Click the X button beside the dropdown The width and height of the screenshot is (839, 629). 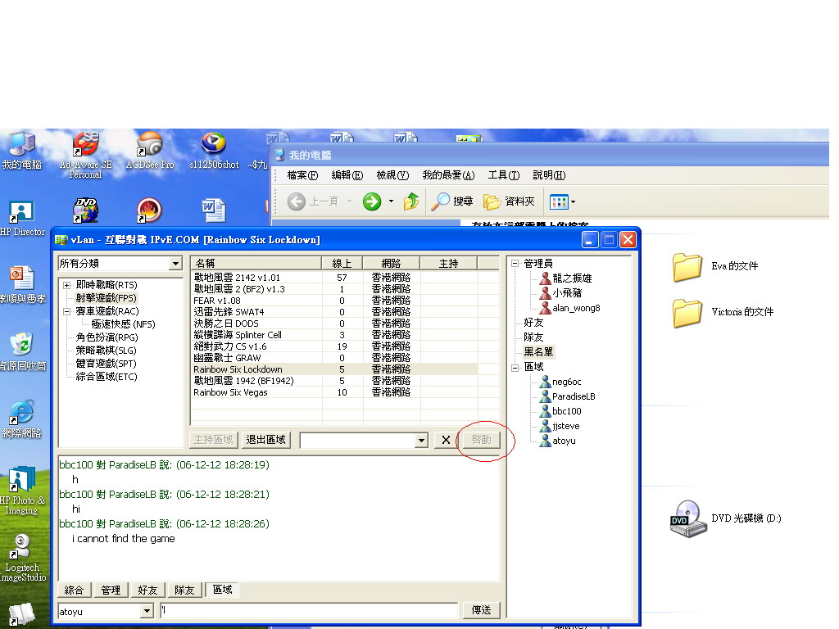click(x=446, y=440)
